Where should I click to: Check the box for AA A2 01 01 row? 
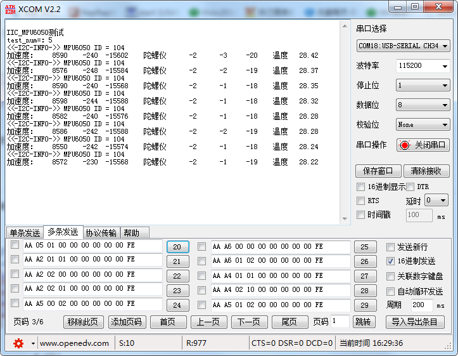[15, 259]
